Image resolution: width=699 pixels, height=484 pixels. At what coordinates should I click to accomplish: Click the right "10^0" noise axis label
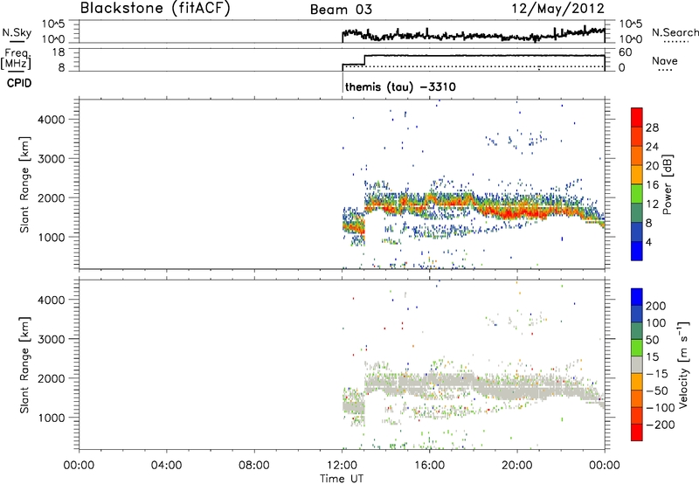click(x=631, y=39)
